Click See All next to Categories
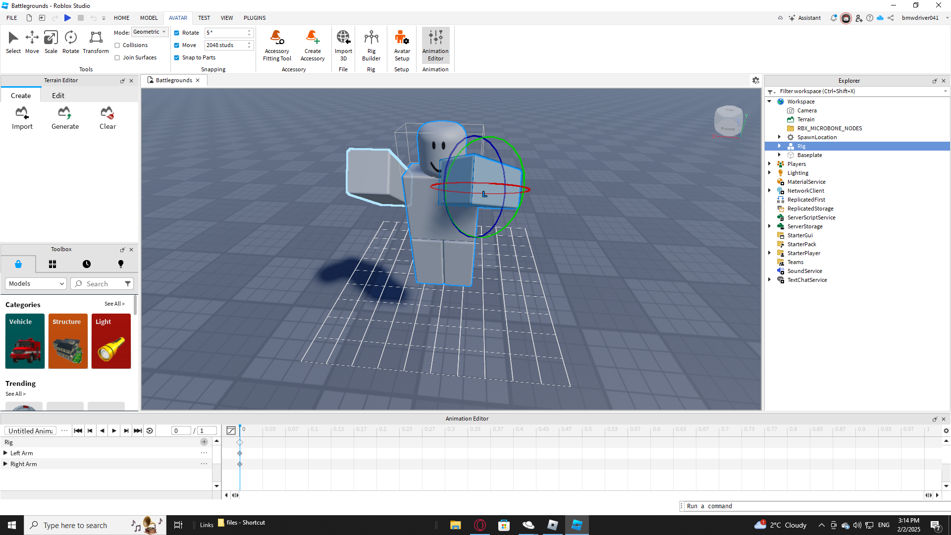951x535 pixels. [x=114, y=304]
